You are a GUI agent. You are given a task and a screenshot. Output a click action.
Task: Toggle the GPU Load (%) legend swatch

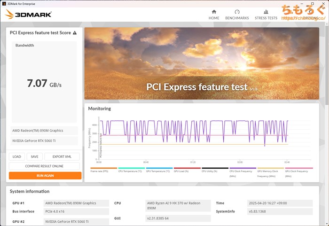pos(187,168)
